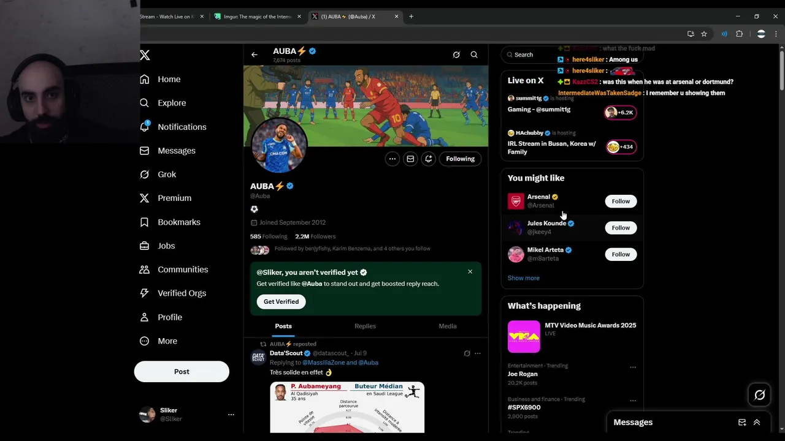Click the Post button
Viewport: 785px width, 441px height.
[x=182, y=372]
